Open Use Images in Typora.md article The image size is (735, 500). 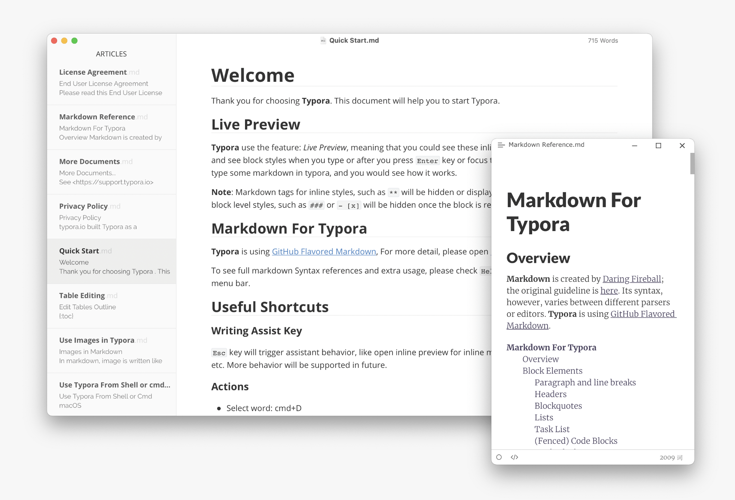pos(112,350)
